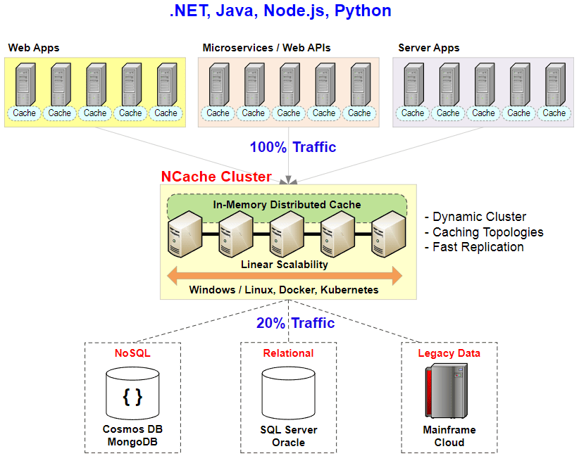
Task: Click the green In-Memory Distributed Cache bar
Action: pos(287,205)
